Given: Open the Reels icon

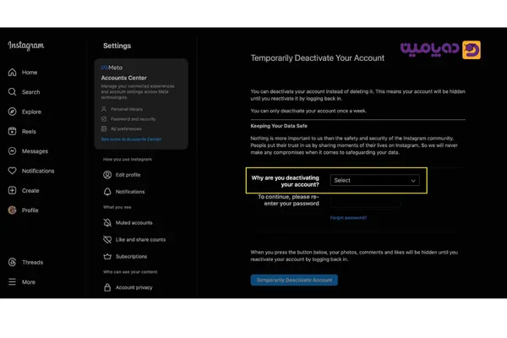Looking at the screenshot, I should 13,132.
